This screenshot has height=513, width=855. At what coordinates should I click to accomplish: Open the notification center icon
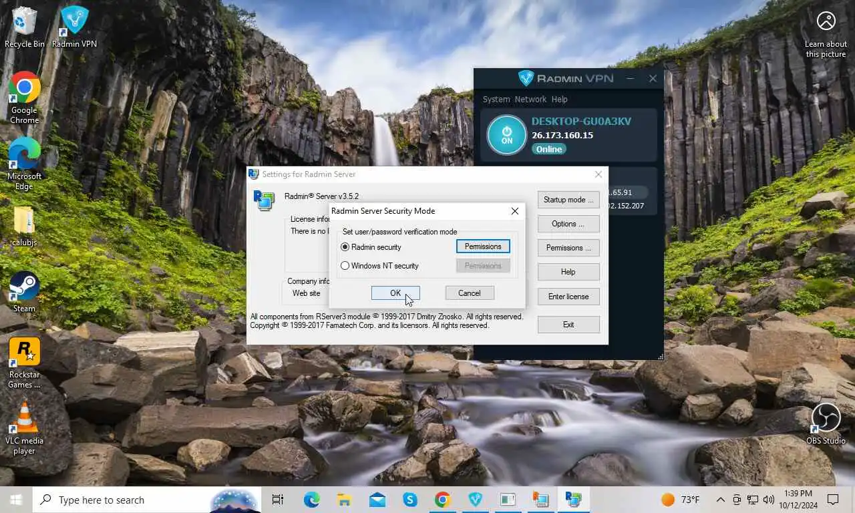pos(833,500)
